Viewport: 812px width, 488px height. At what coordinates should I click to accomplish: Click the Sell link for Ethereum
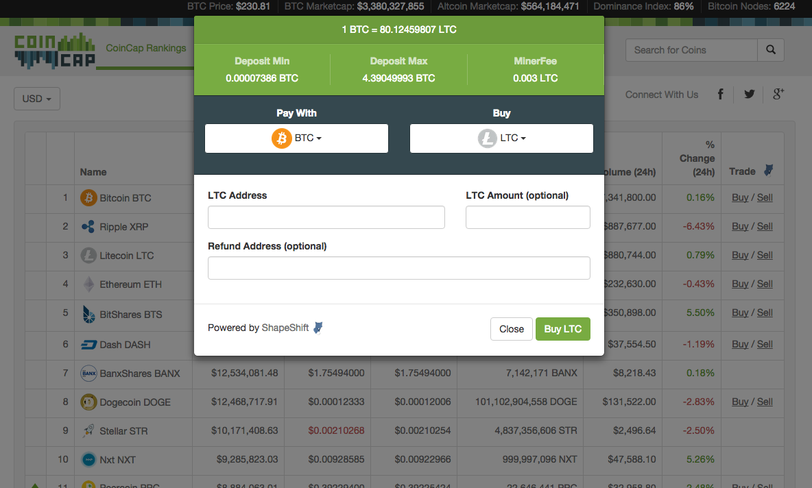(x=765, y=284)
